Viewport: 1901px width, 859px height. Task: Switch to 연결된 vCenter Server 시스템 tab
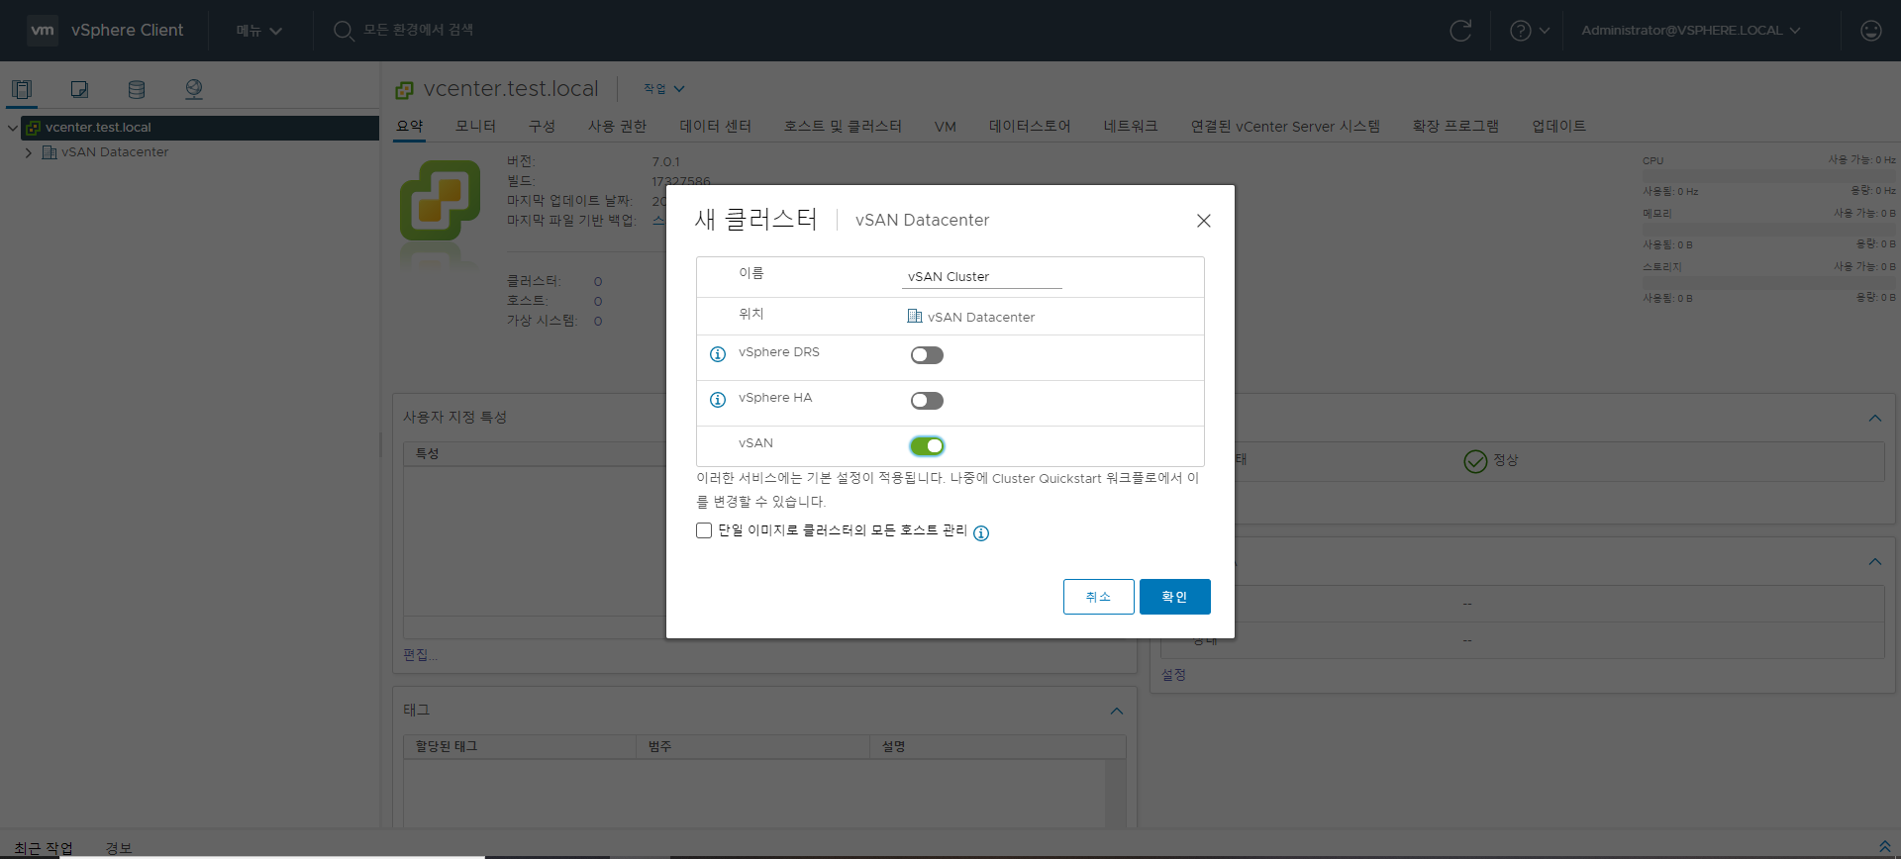point(1285,127)
